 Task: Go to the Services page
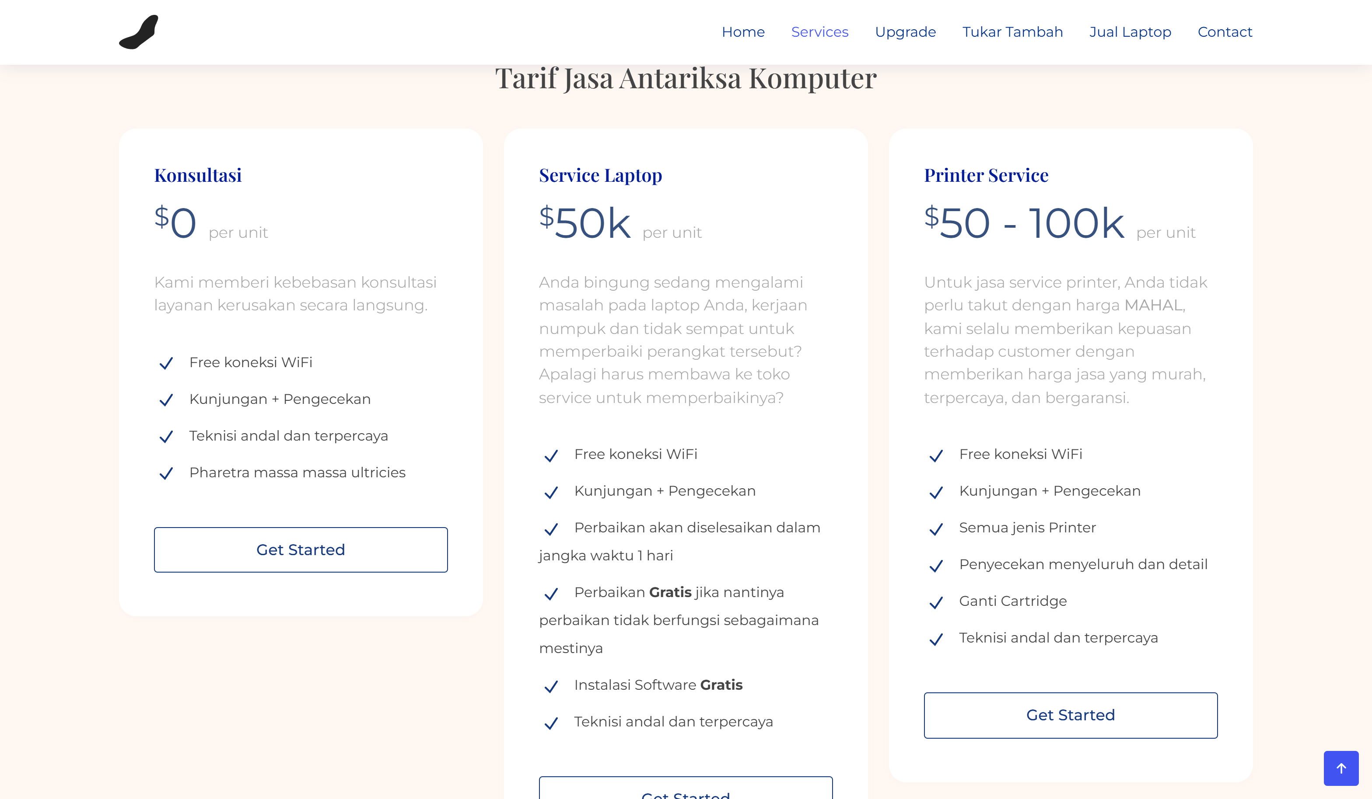pos(819,32)
